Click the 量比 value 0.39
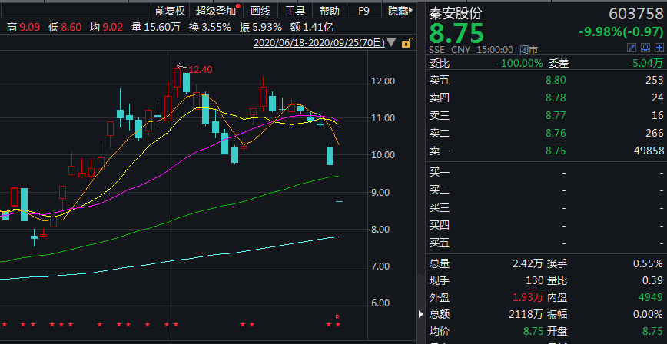Viewport: 667px width, 344px height. point(652,280)
